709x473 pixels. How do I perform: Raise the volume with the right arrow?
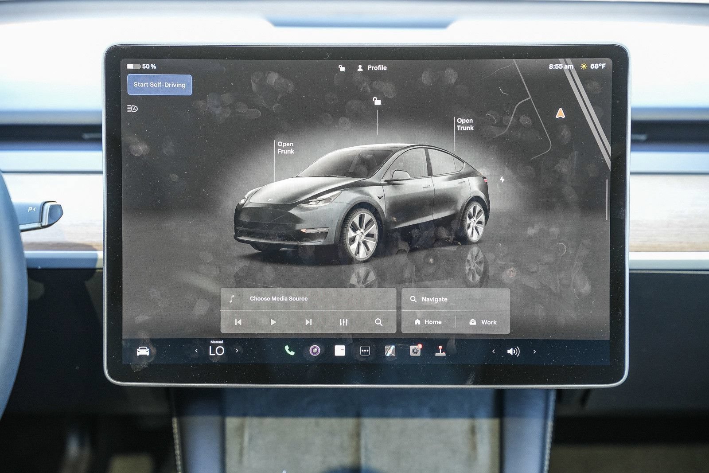[534, 352]
